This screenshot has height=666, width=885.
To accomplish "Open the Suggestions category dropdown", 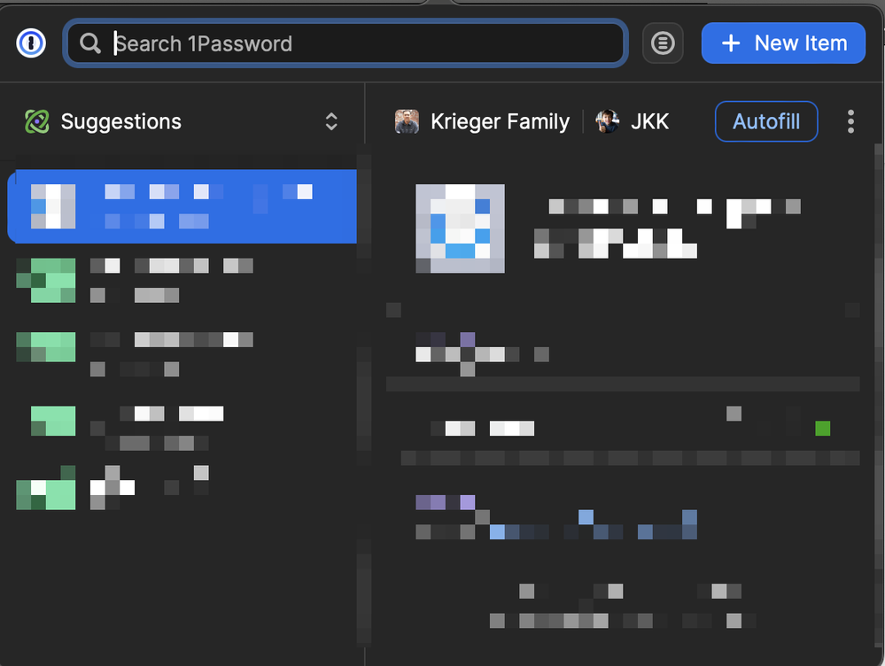I will pyautogui.click(x=182, y=121).
